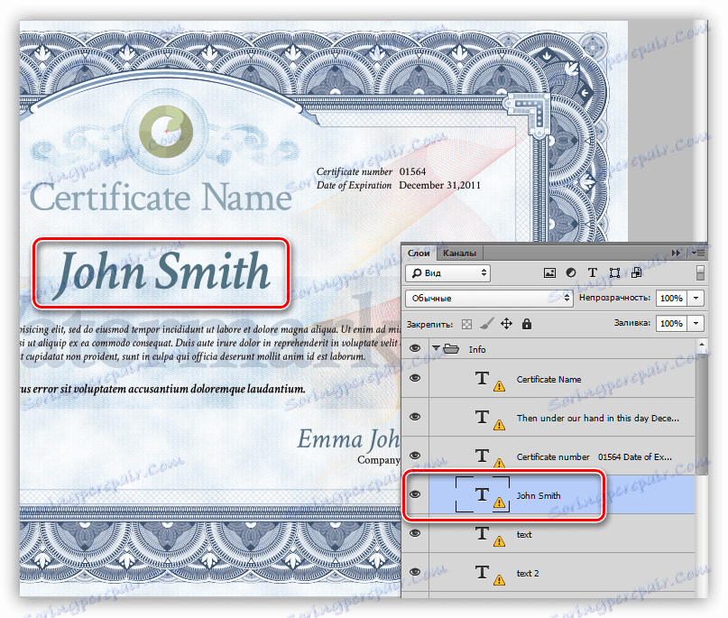728x618 pixels.
Task: Lock image pixels brush icon
Action: click(486, 324)
